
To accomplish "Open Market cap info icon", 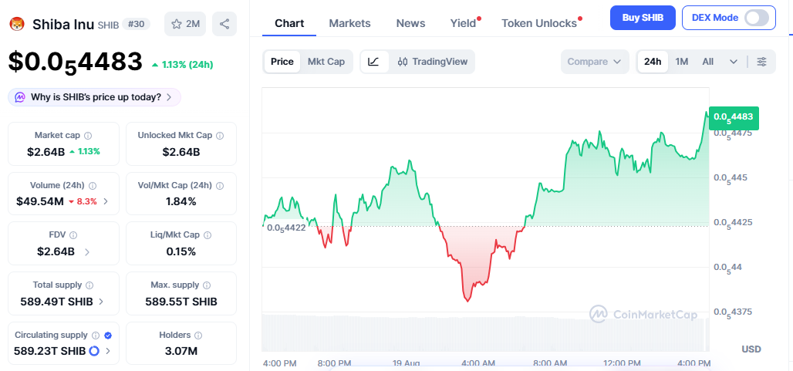I will (87, 136).
